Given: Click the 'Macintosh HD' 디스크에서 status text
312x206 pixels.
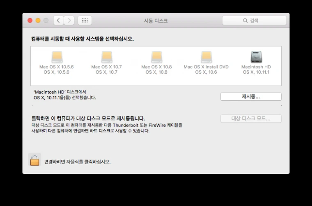Looking at the screenshot, I should [60, 92].
